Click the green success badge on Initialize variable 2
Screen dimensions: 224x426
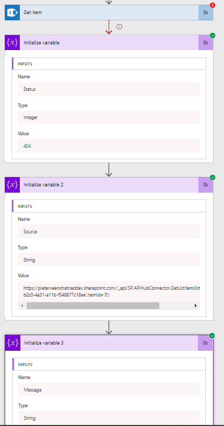213,177
